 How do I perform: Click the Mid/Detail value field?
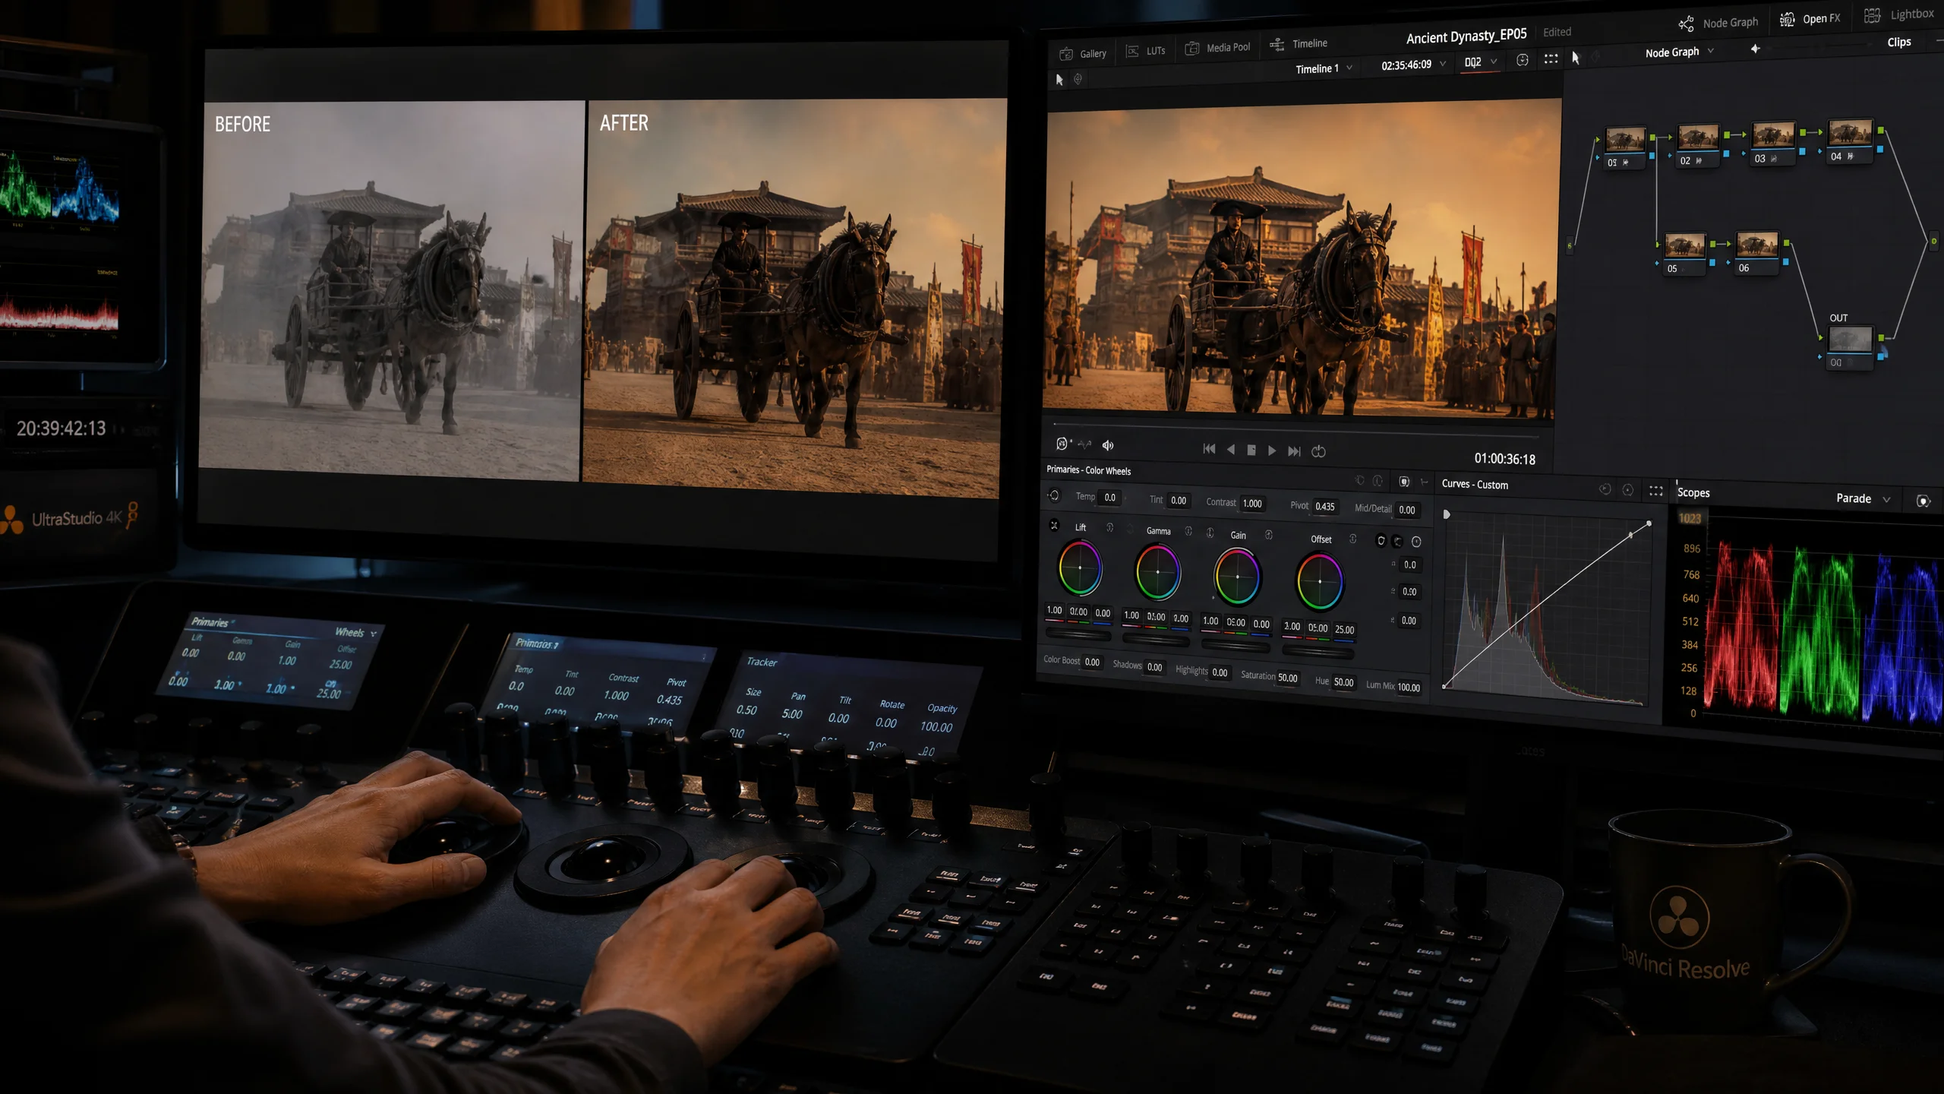click(x=1407, y=511)
